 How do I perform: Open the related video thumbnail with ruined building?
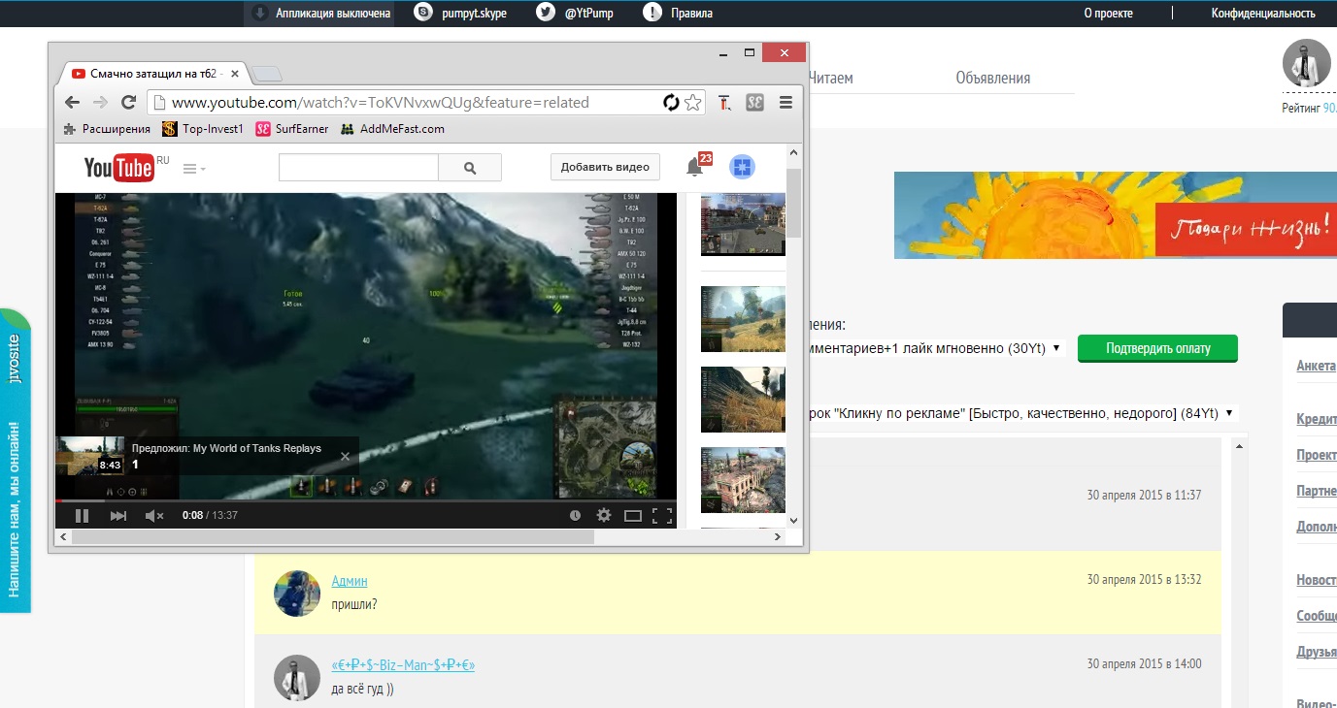coord(743,480)
